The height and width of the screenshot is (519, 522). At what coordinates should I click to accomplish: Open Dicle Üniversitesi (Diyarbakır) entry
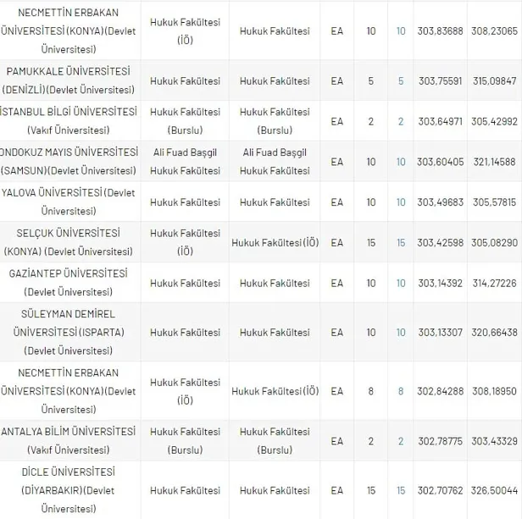[70, 490]
